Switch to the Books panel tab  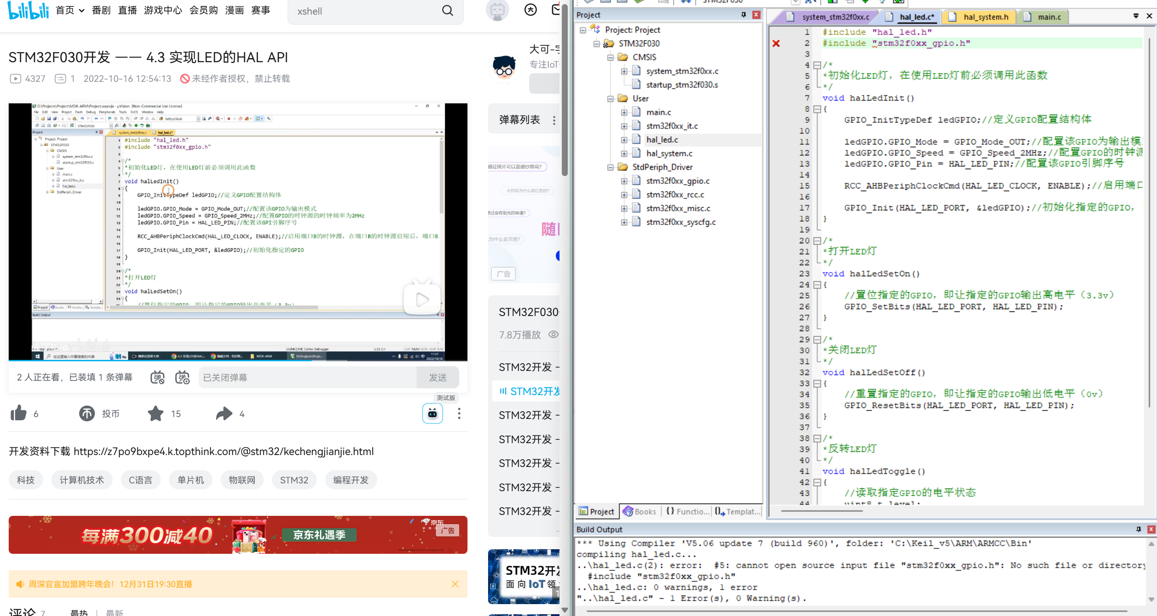pos(640,511)
